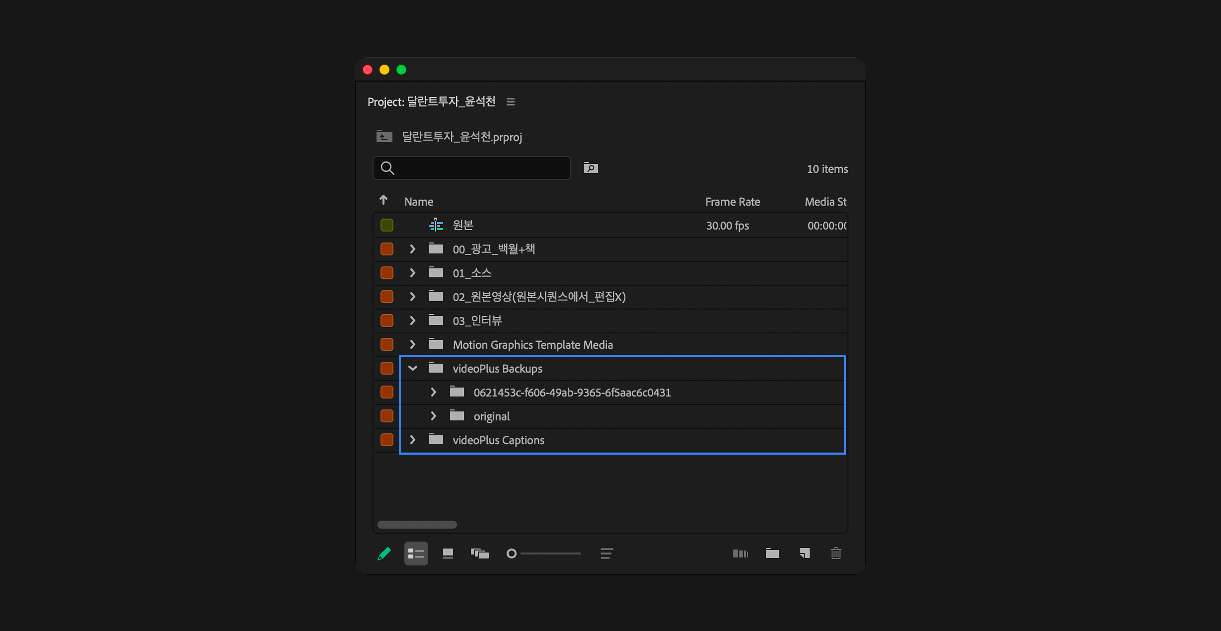Click label swatch of videoPlus Captions row
Image resolution: width=1221 pixels, height=631 pixels.
click(x=387, y=440)
